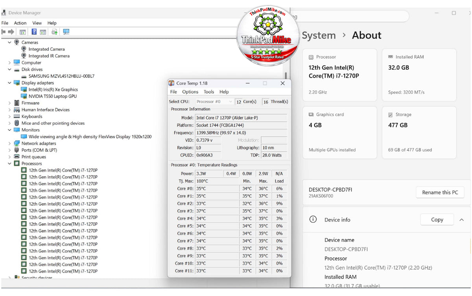Click the Storage 477 GB card
472x296 pixels.
pyautogui.click(x=419, y=132)
